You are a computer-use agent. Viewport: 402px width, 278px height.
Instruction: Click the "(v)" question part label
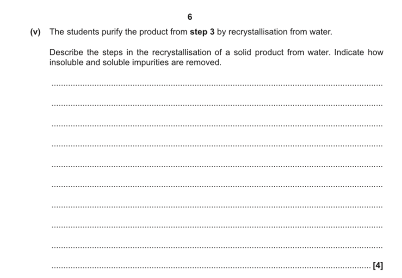tap(35, 32)
